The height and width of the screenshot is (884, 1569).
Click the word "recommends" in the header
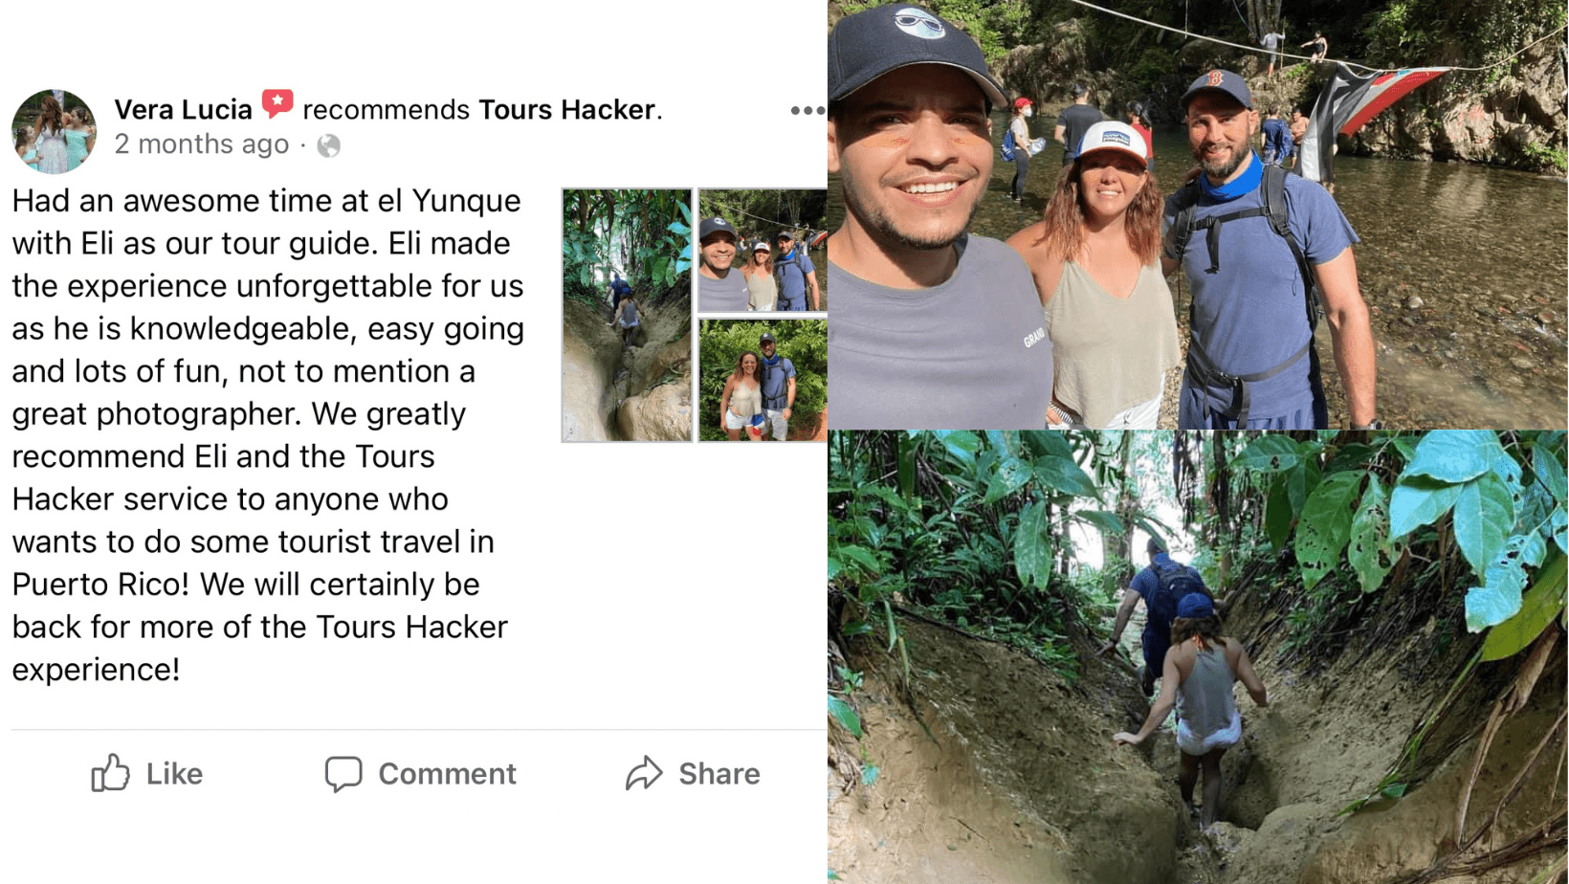click(386, 110)
